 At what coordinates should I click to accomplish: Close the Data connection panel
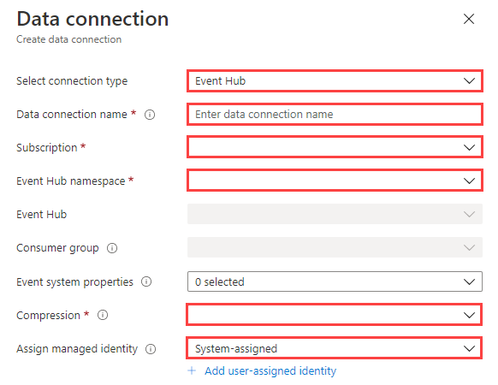[x=469, y=19]
